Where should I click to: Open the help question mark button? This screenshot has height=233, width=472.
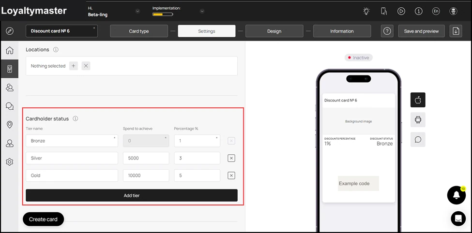[387, 31]
